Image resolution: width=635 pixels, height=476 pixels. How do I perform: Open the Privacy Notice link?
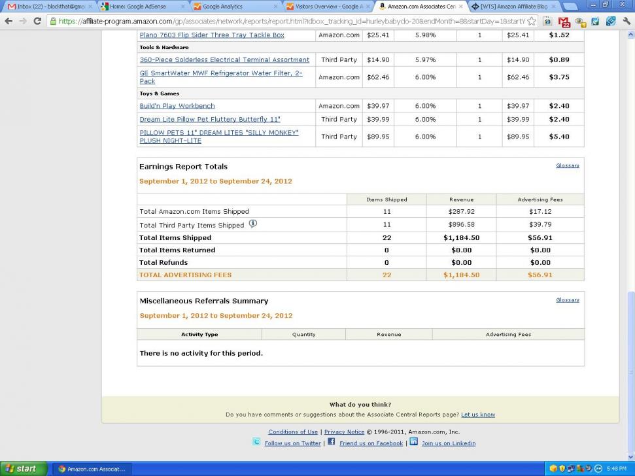point(344,432)
